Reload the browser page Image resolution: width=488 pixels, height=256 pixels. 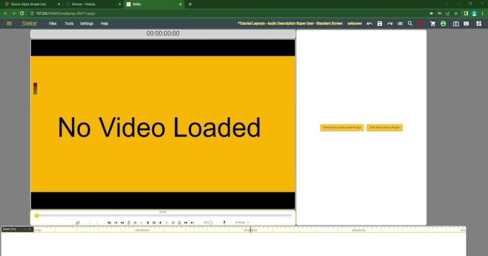click(x=22, y=13)
